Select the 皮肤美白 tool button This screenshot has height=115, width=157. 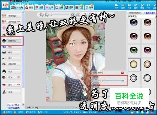pos(14,22)
